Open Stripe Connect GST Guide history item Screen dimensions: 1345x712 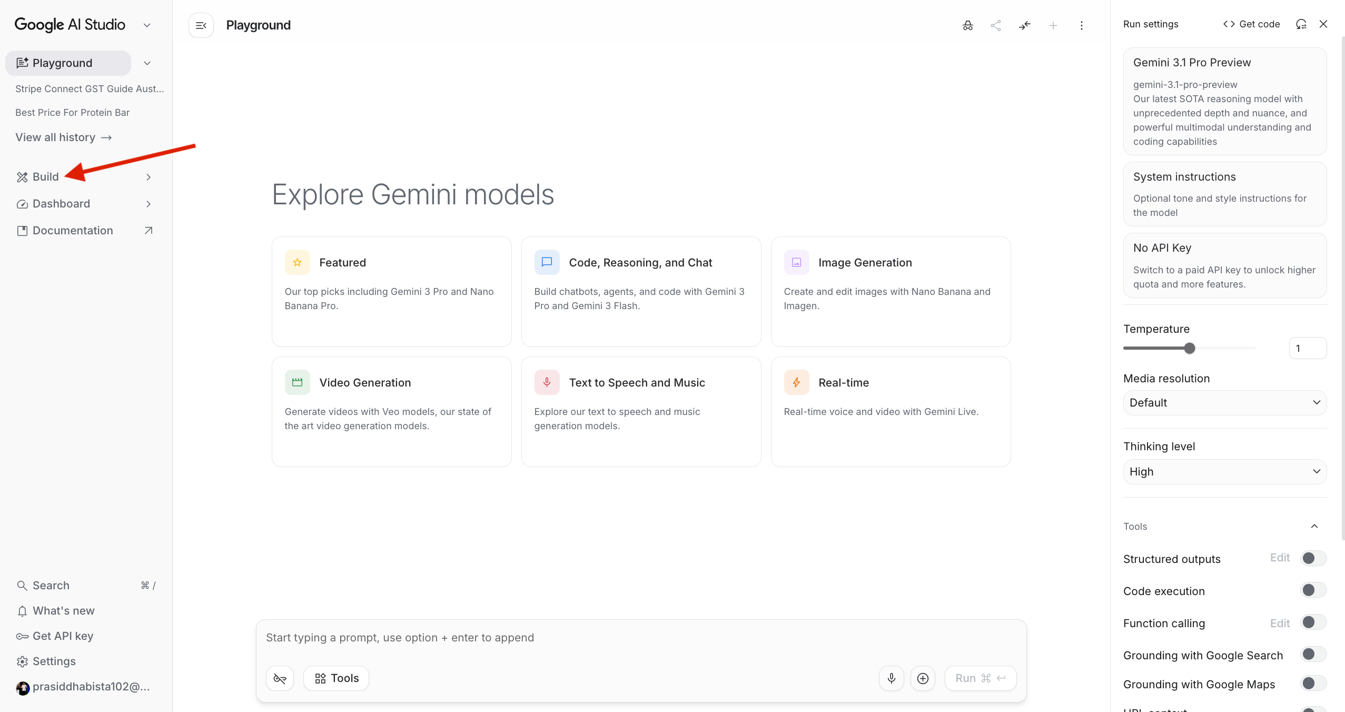[90, 89]
